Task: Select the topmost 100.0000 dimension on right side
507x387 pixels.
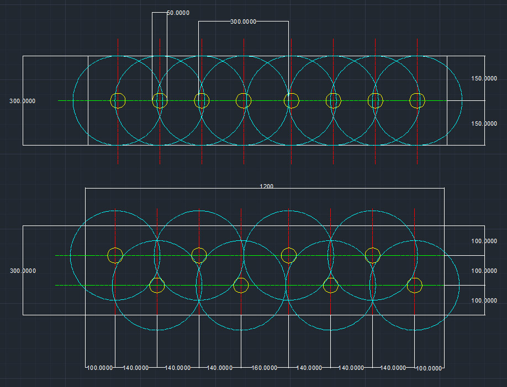Action: tap(484, 241)
